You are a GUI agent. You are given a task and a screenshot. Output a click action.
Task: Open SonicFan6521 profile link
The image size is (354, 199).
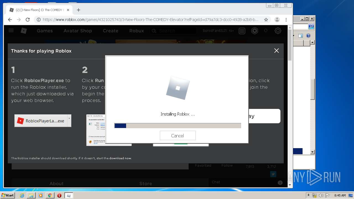215,31
